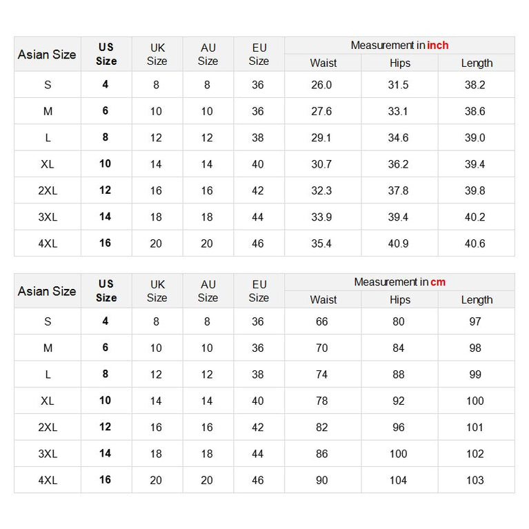The width and height of the screenshot is (529, 529).
Task: Select the 66 waist cm cell
Action: [322, 321]
